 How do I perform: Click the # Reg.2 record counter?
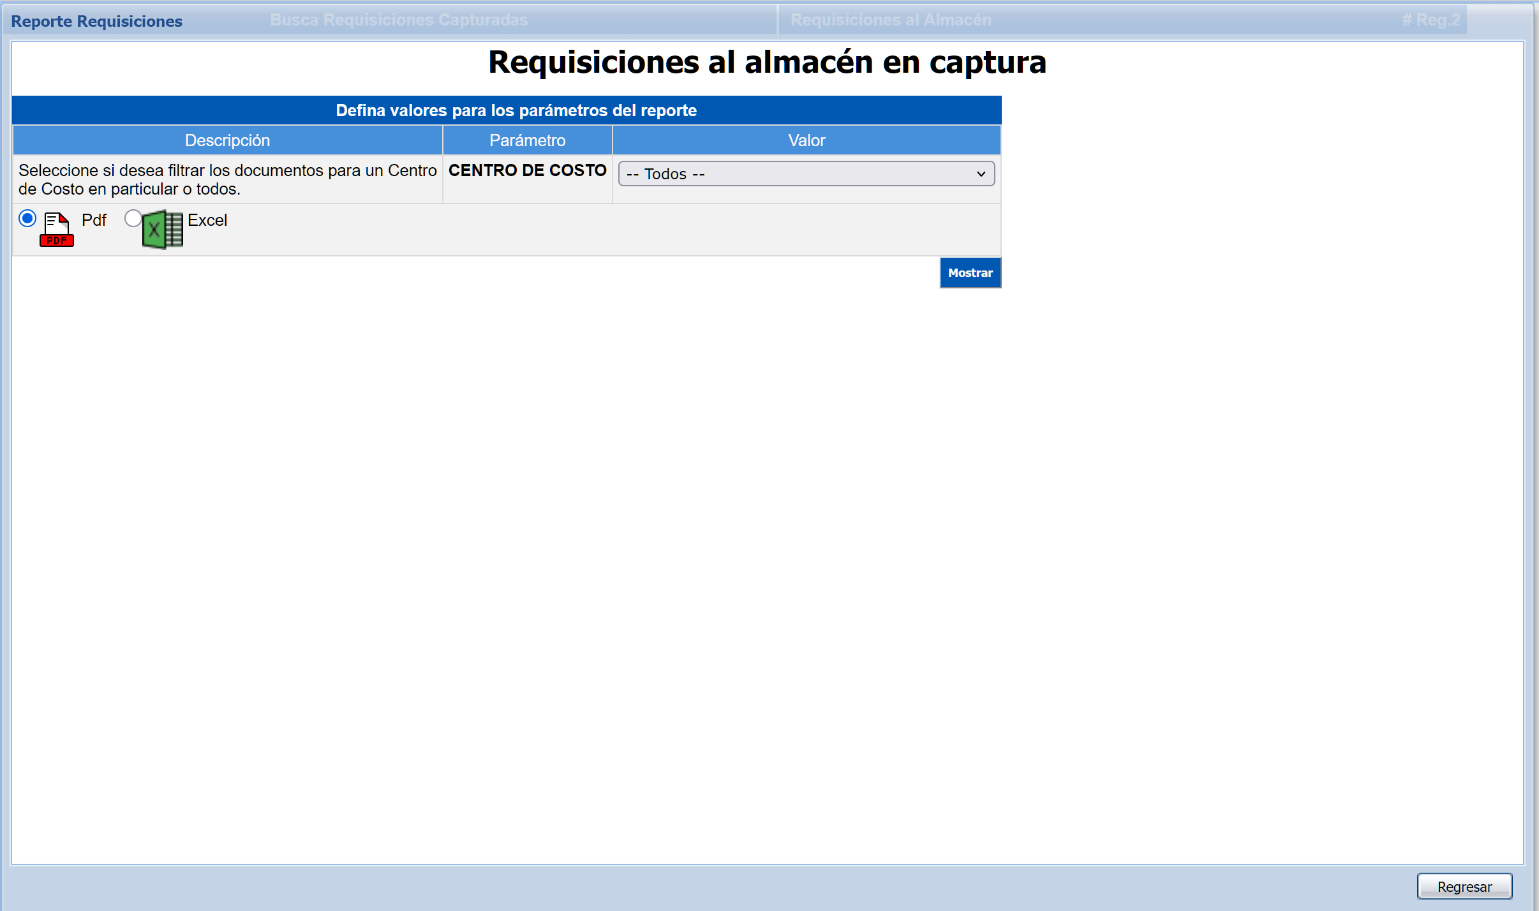coord(1431,20)
